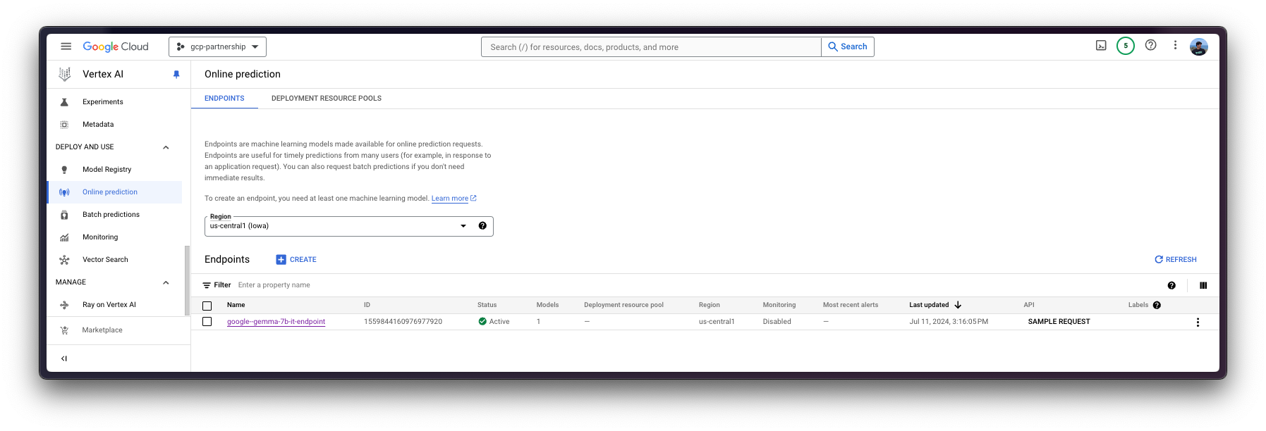
Task: Toggle the Vertex AI pin icon
Action: (x=176, y=74)
